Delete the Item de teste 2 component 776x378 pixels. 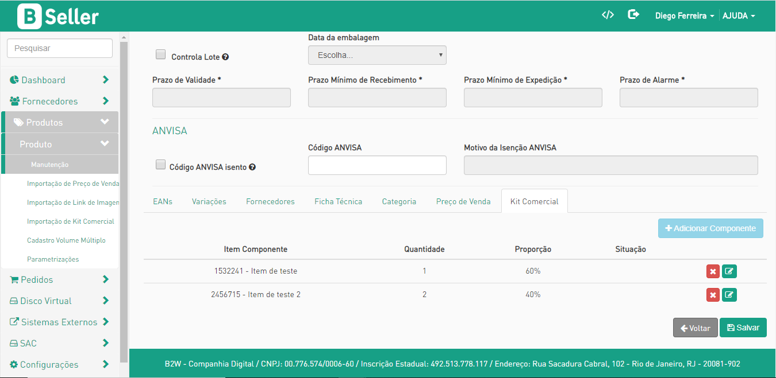[713, 295]
